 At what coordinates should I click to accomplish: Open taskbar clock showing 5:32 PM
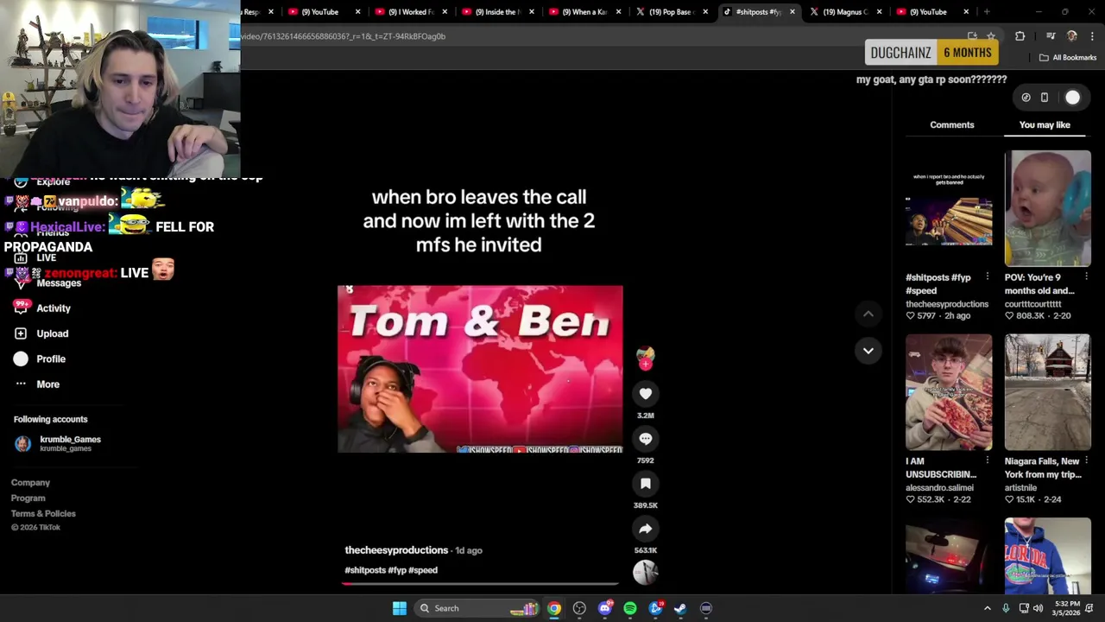tap(1067, 608)
